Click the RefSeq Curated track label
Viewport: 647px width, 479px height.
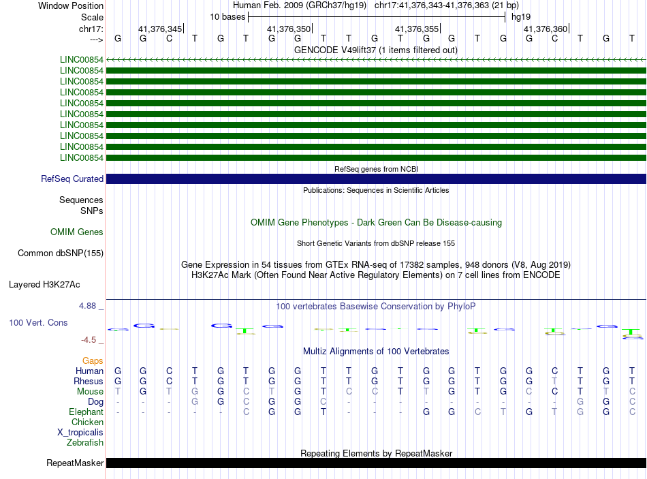coord(72,179)
